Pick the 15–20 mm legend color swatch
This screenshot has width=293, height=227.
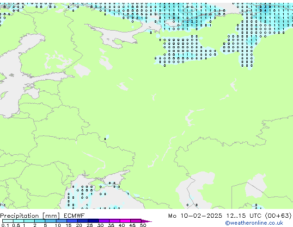click(x=72, y=221)
